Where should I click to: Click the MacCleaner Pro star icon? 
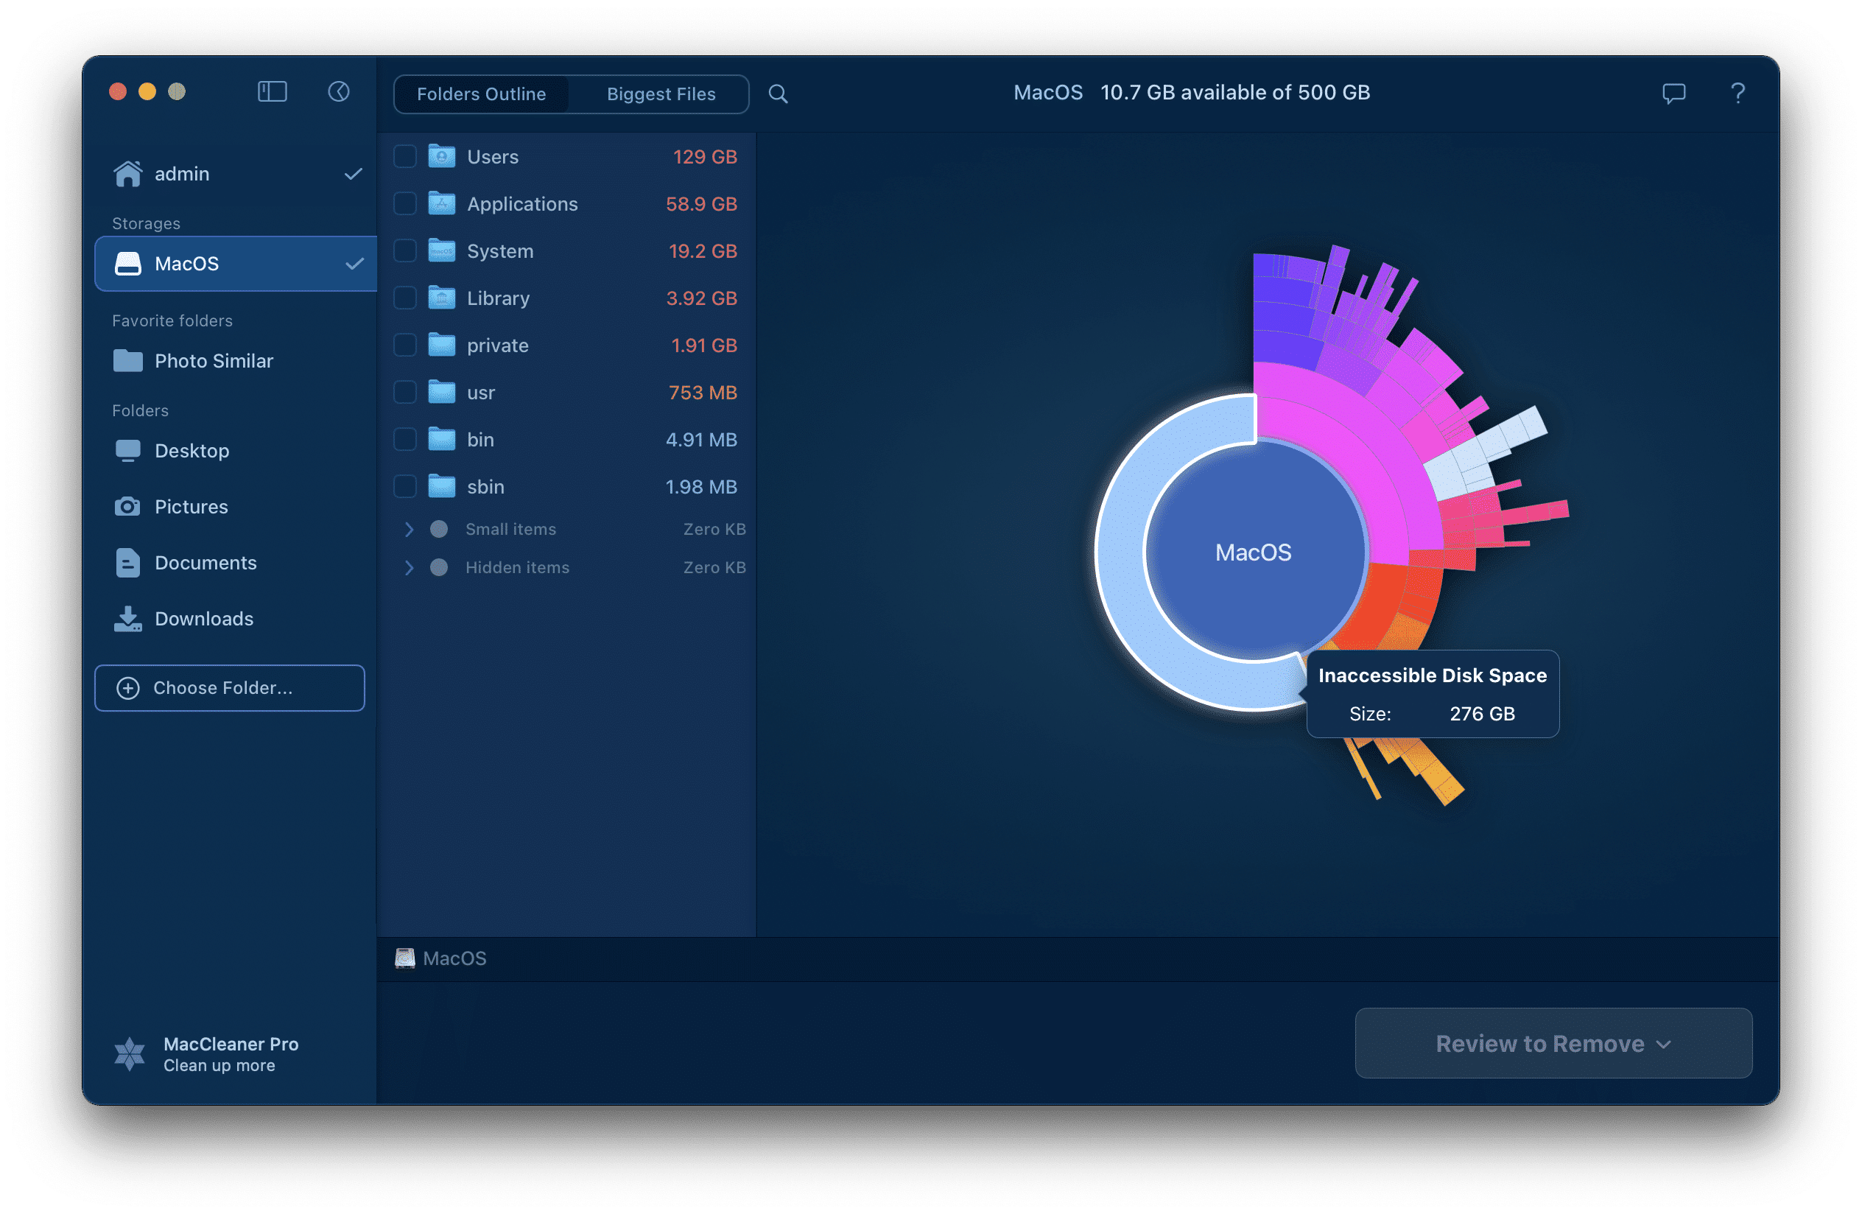pos(130,1053)
